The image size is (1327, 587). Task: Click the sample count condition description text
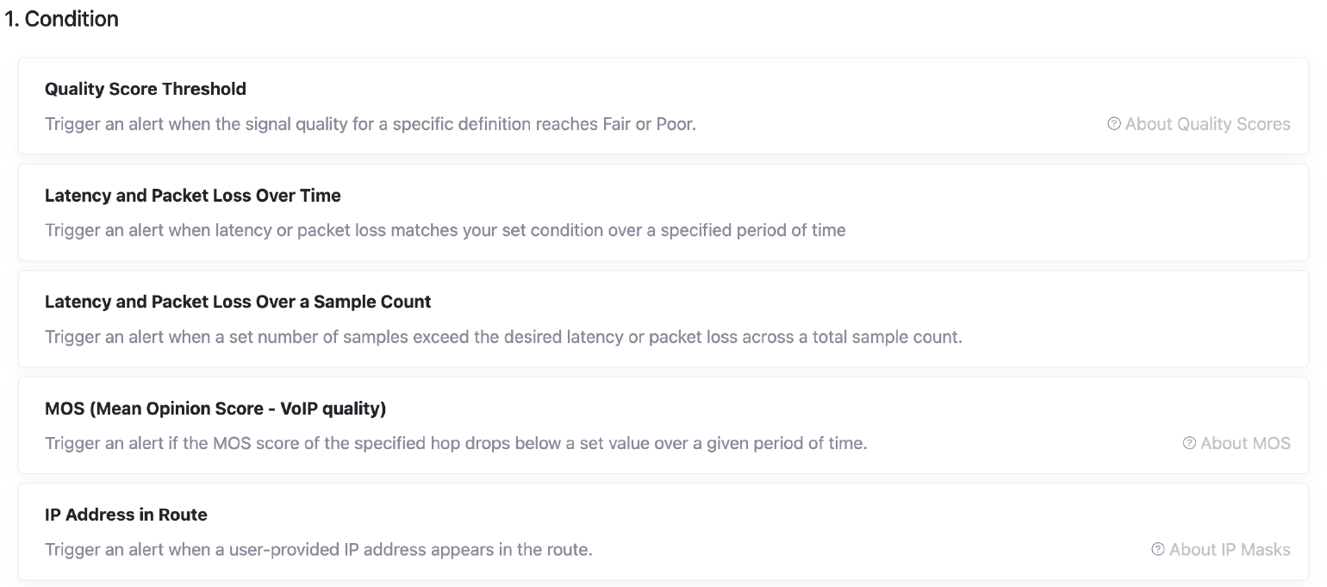point(503,337)
